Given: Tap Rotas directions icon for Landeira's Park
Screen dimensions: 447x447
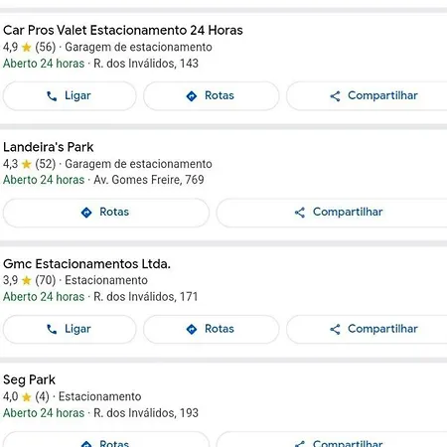Looking at the screenshot, I should click(86, 213).
